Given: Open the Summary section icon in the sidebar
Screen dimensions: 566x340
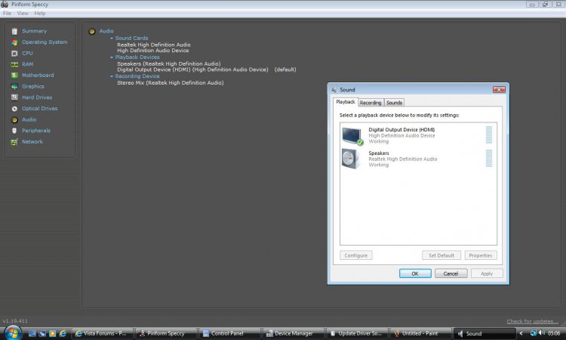Looking at the screenshot, I should pos(14,31).
